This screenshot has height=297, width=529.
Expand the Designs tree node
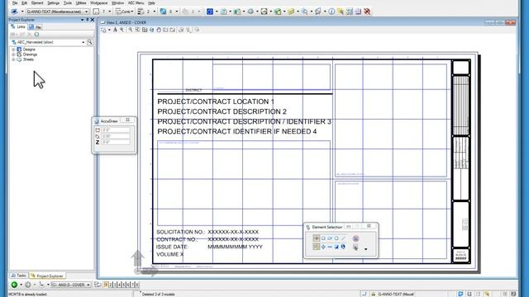point(13,49)
